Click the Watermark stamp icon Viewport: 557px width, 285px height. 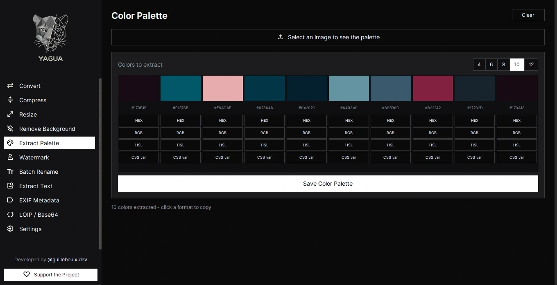(10, 157)
